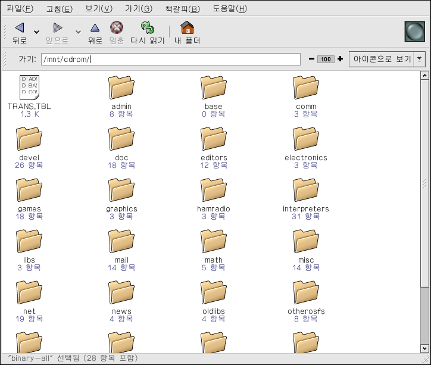Expand the view mode (아이콘으로 보기) dropdown
Image resolution: width=431 pixels, height=365 pixels.
coord(420,59)
